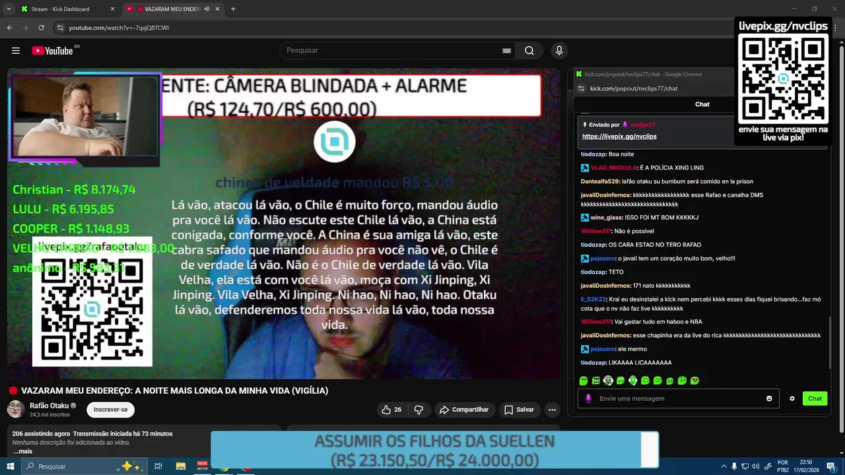Open Task View on the taskbar
The width and height of the screenshot is (845, 475).
pyautogui.click(x=158, y=466)
